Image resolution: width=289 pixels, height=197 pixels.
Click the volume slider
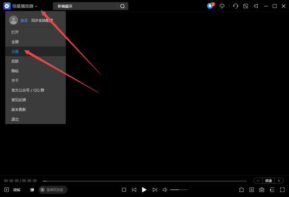click(x=179, y=190)
